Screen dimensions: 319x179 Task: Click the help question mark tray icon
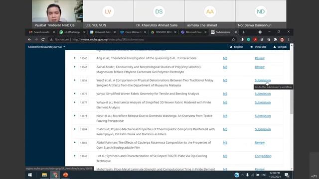point(237,175)
